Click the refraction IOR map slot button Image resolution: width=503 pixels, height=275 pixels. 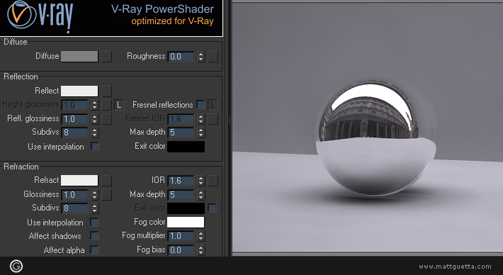[213, 180]
